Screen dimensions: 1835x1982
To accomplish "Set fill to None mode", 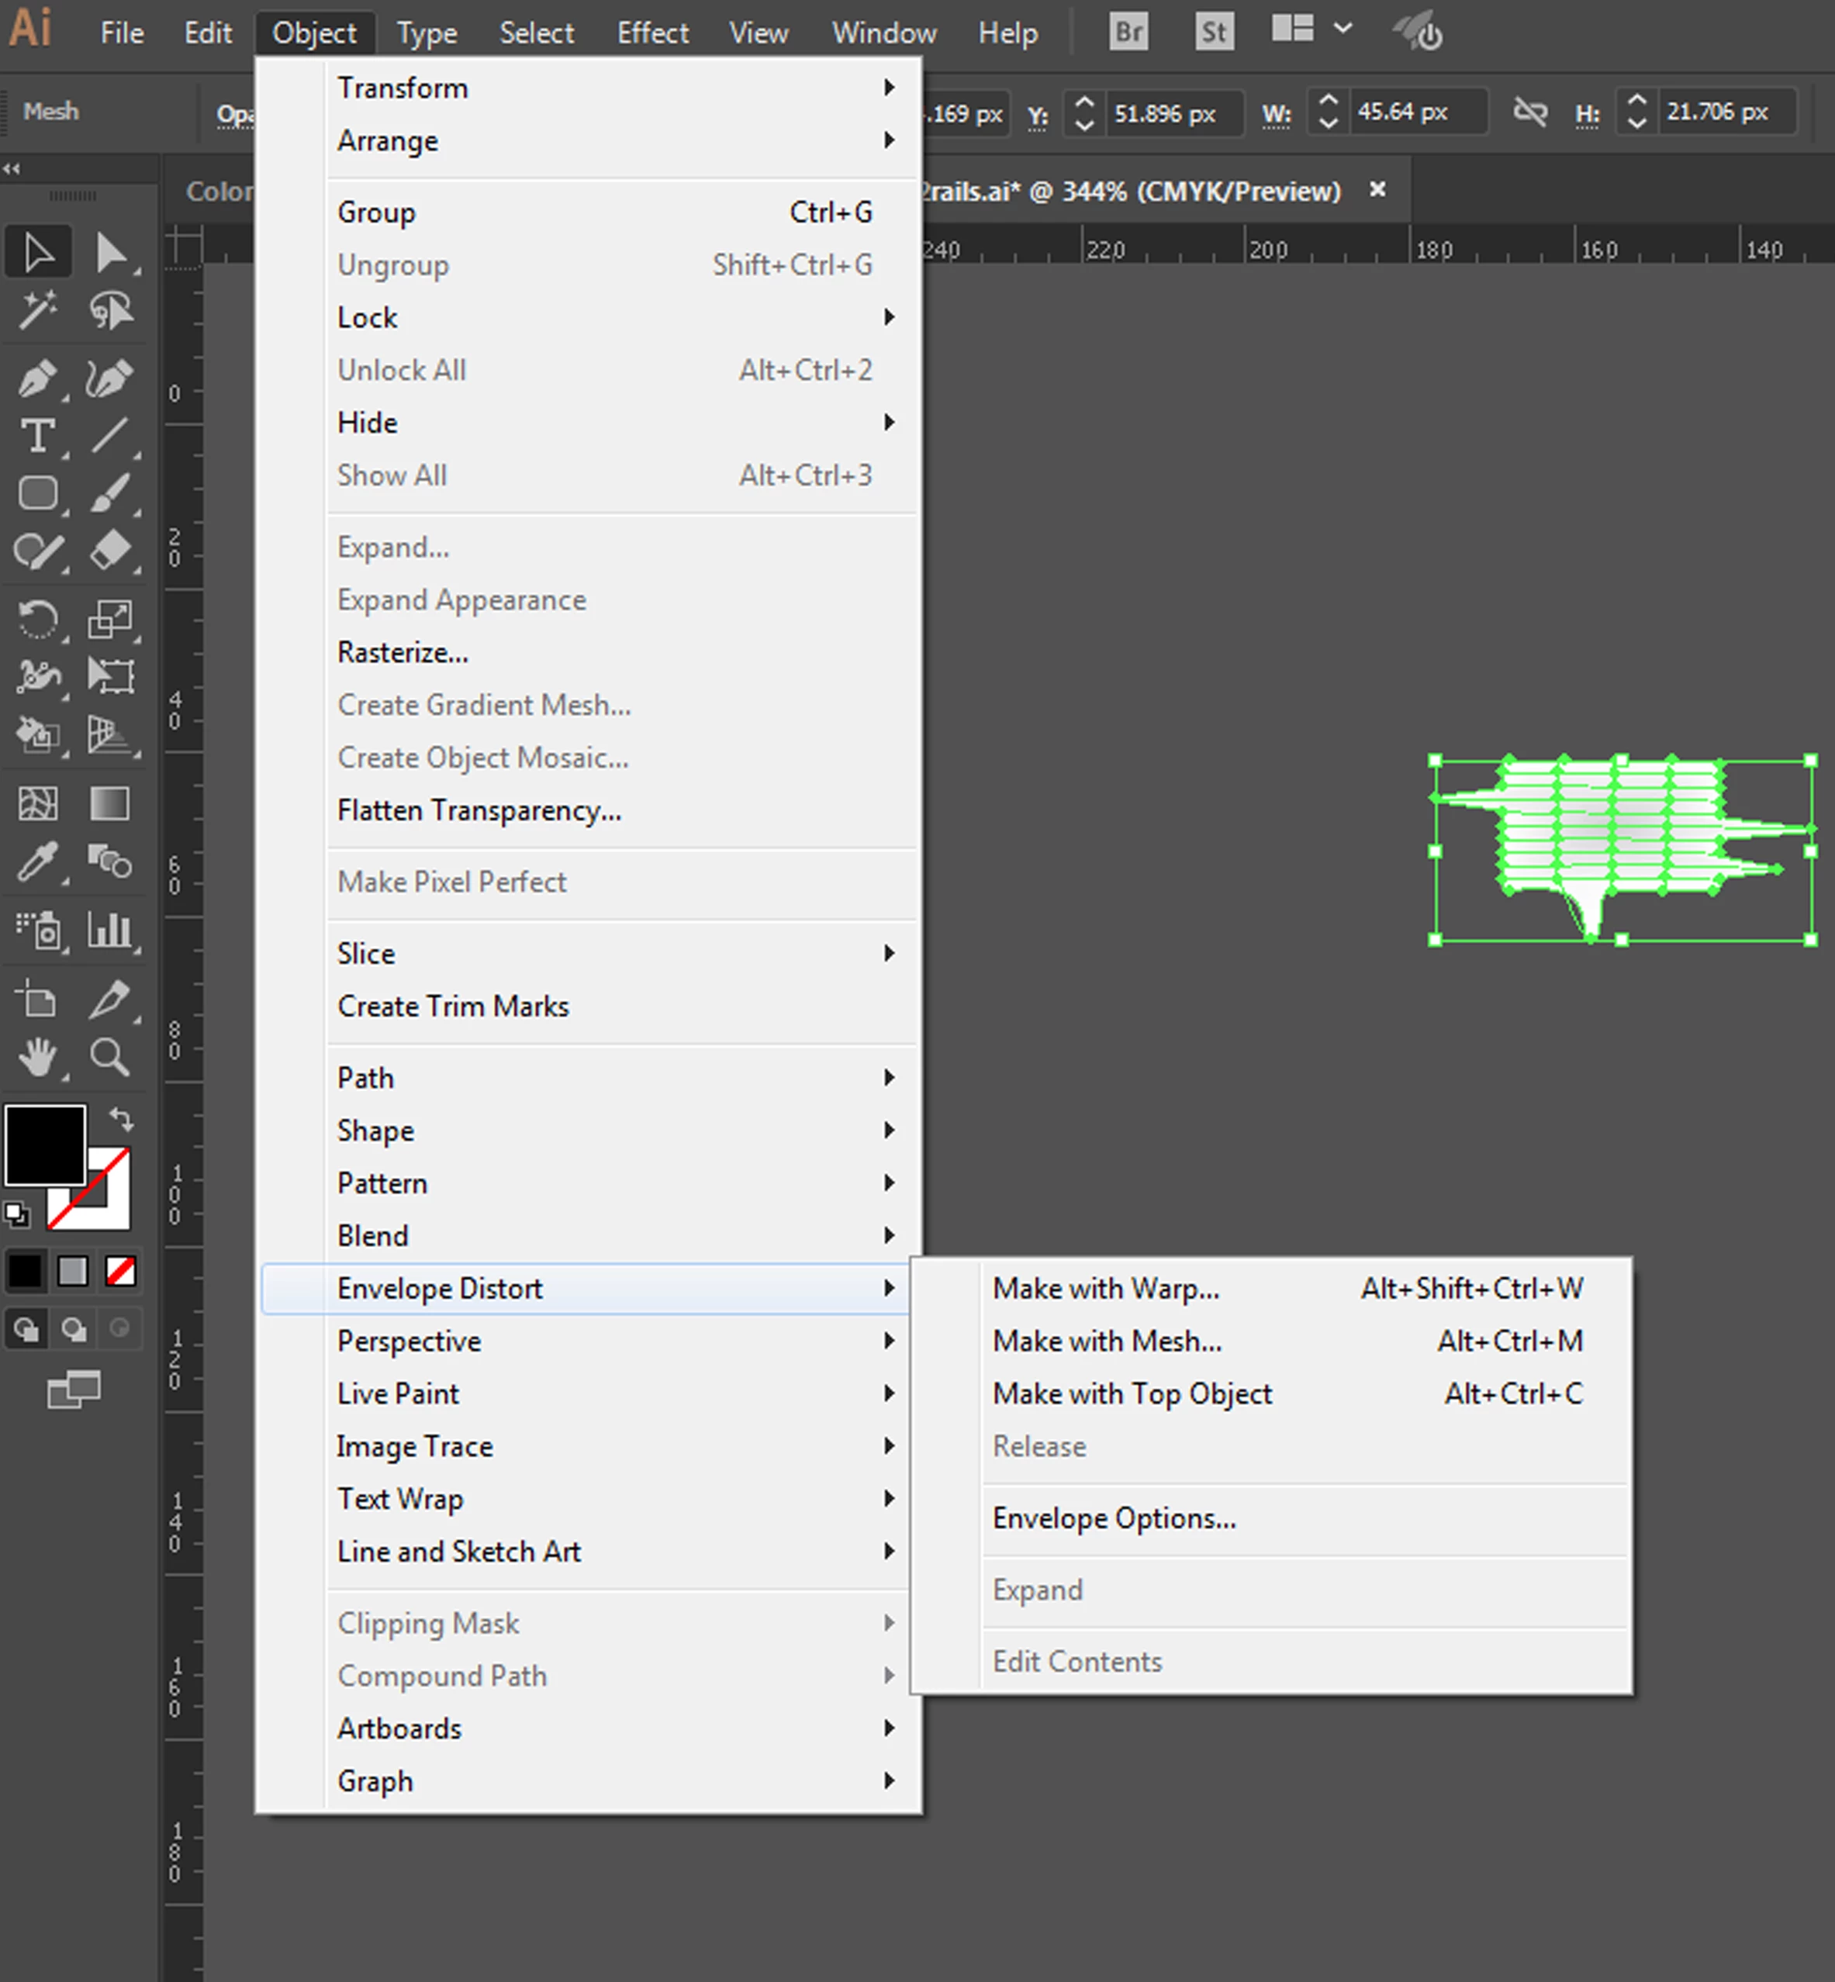I will click(121, 1271).
